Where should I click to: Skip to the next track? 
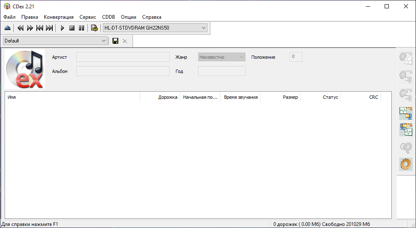(x=49, y=28)
